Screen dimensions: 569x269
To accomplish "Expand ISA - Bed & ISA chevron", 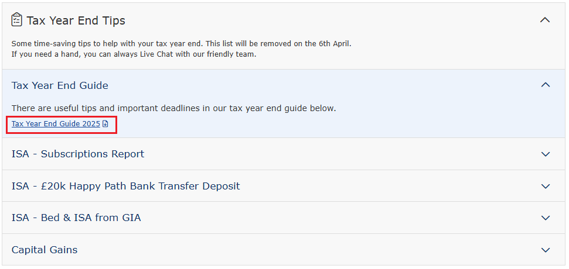I will 546,218.
